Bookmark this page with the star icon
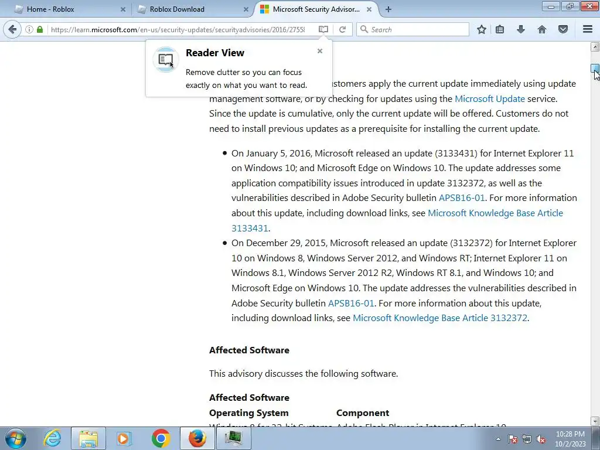 tap(482, 29)
